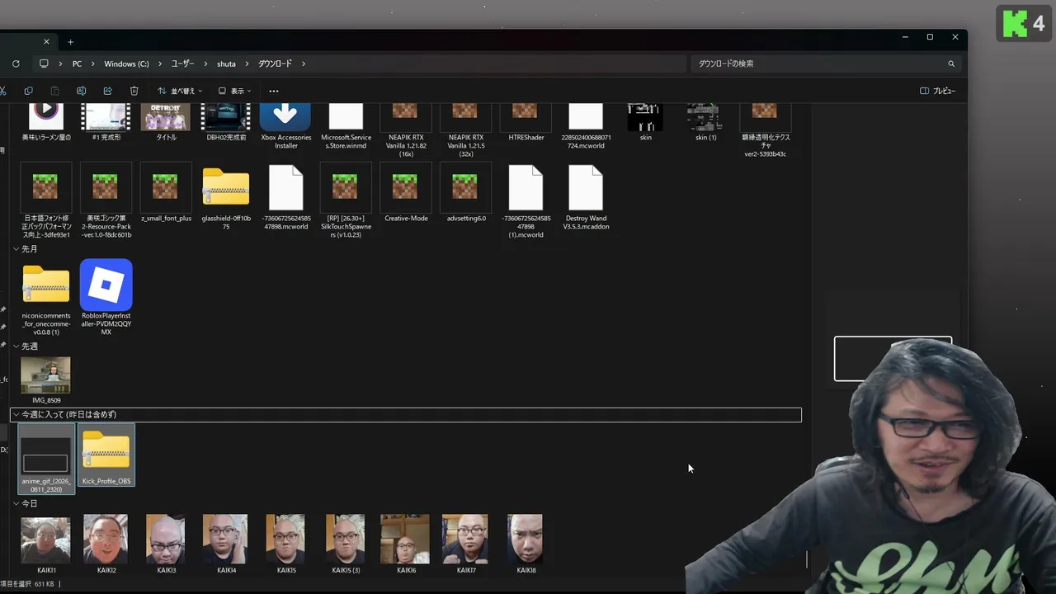Open the three-dot more options menu
This screenshot has width=1056, height=594.
[x=274, y=91]
